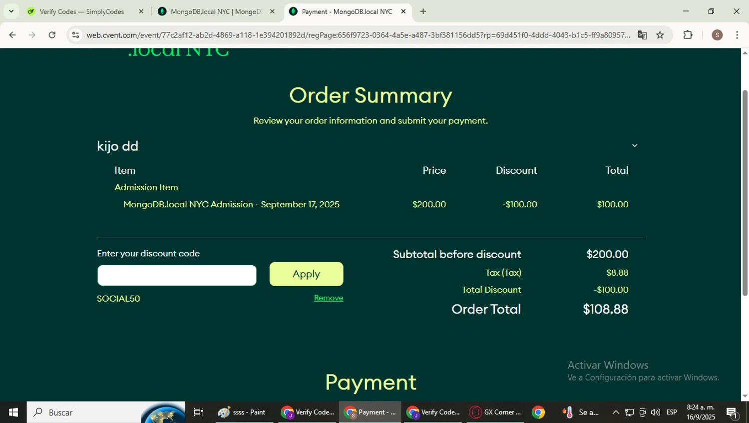Open the Windows Start menu

(x=13, y=412)
